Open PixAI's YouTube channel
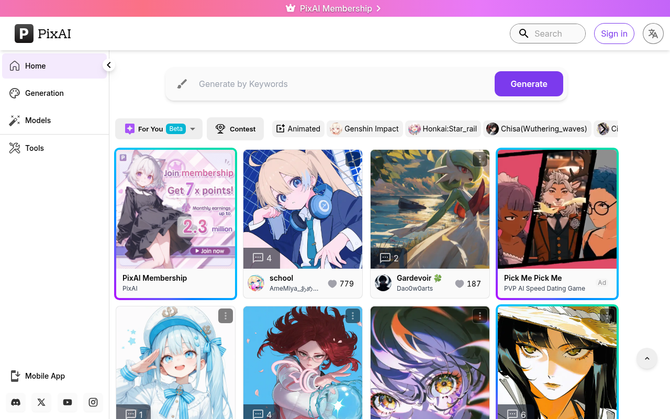This screenshot has width=670, height=419. click(x=67, y=402)
